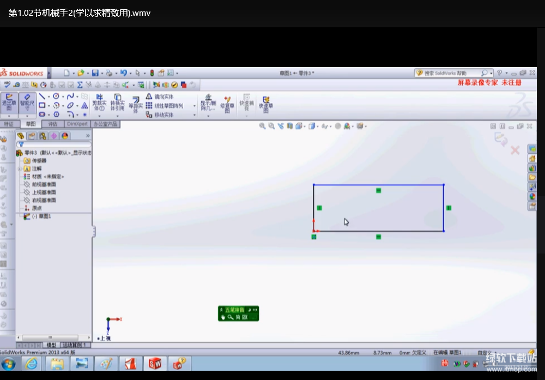545x380 pixels.
Task: Select the Straight Slot sketch tool
Action: pos(42,114)
